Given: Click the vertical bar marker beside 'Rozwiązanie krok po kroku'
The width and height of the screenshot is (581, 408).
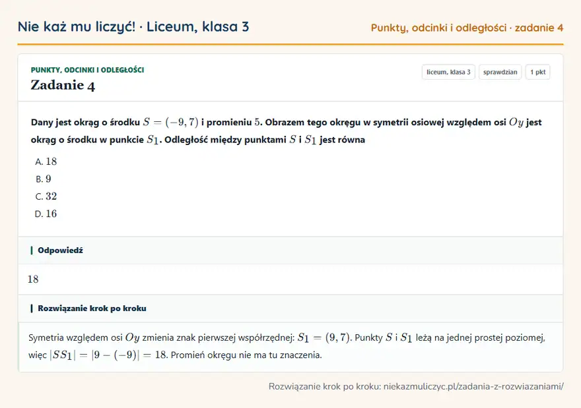Looking at the screenshot, I should (32, 308).
